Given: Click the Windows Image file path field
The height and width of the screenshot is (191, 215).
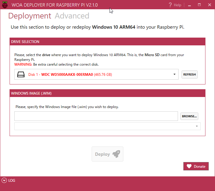Looking at the screenshot, I should [96, 116].
